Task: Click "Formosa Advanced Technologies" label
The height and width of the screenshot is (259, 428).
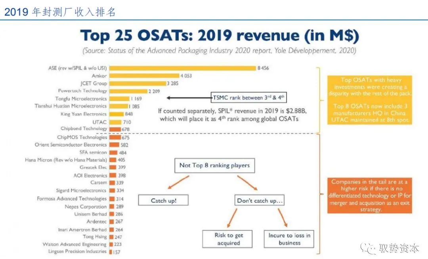Action: [72, 199]
